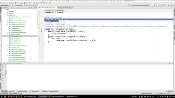175x98 pixels.
Task: Click the UTF-8 encoding in the status bar
Action: click(x=161, y=94)
